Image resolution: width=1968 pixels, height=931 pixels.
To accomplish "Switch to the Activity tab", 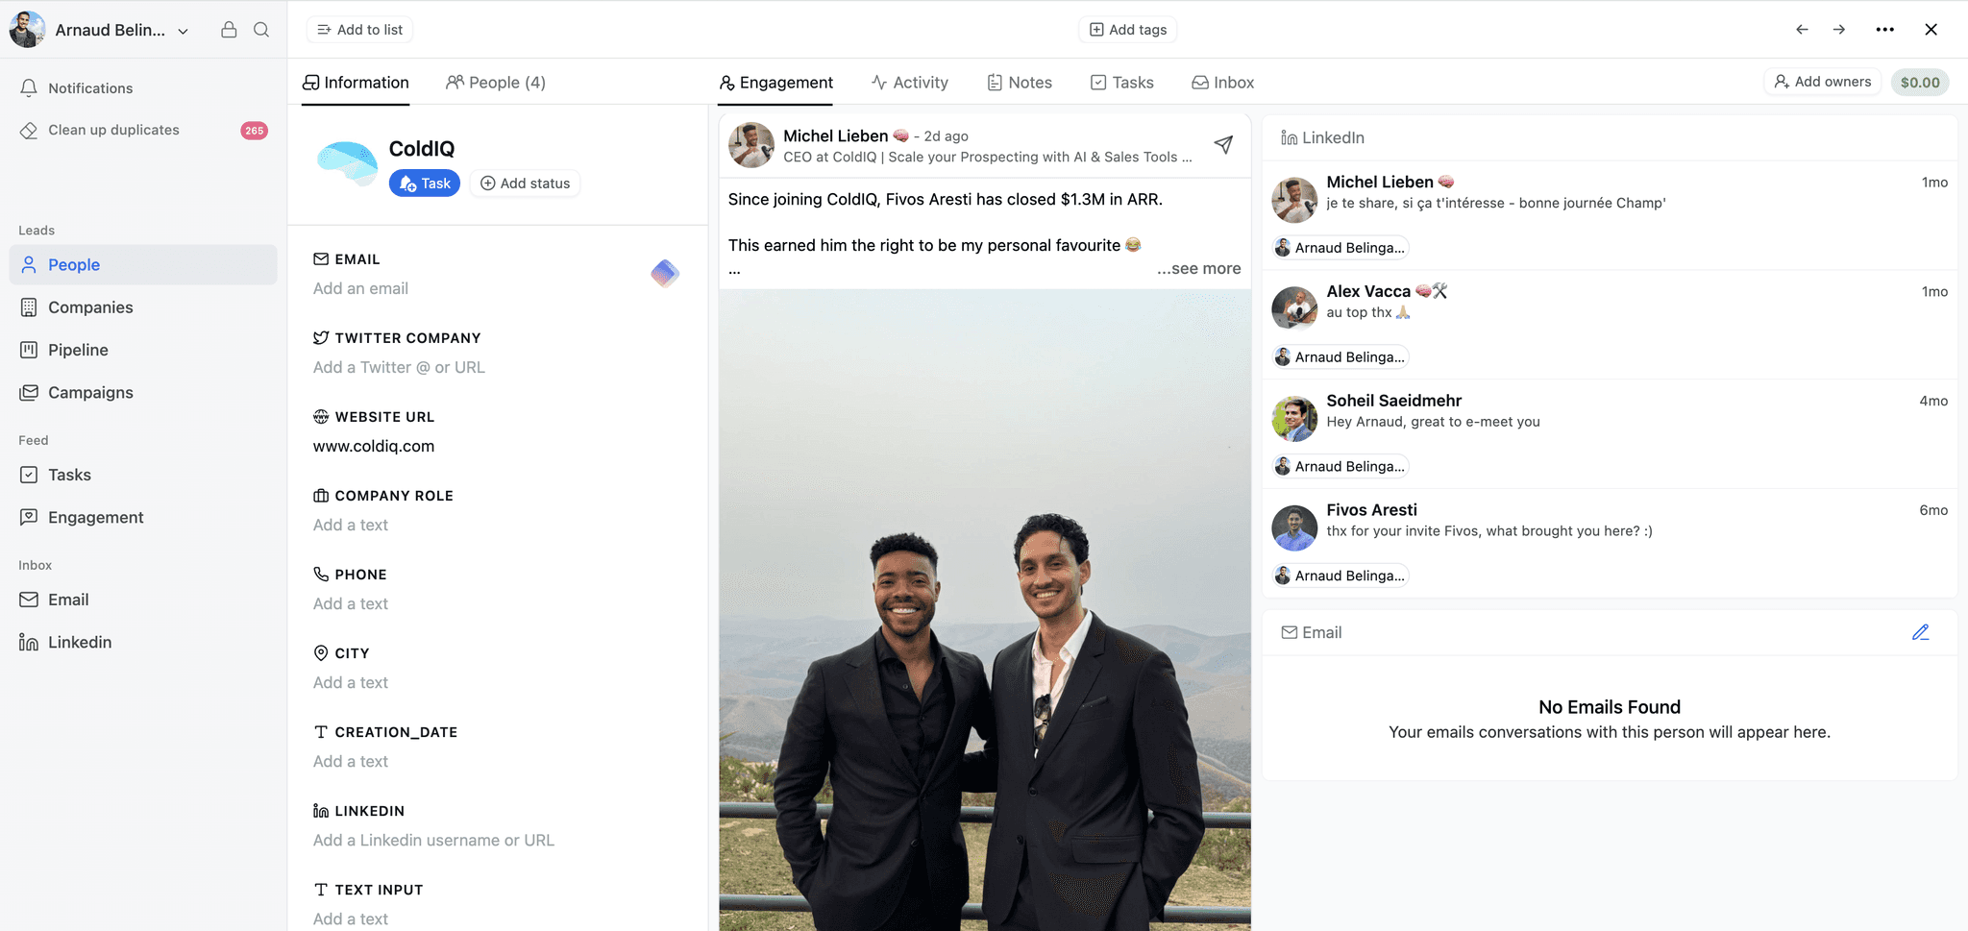I will pos(910,83).
